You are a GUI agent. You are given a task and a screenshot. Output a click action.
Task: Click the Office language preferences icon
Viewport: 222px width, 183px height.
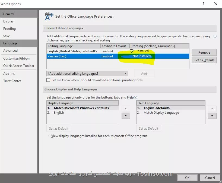click(x=49, y=16)
